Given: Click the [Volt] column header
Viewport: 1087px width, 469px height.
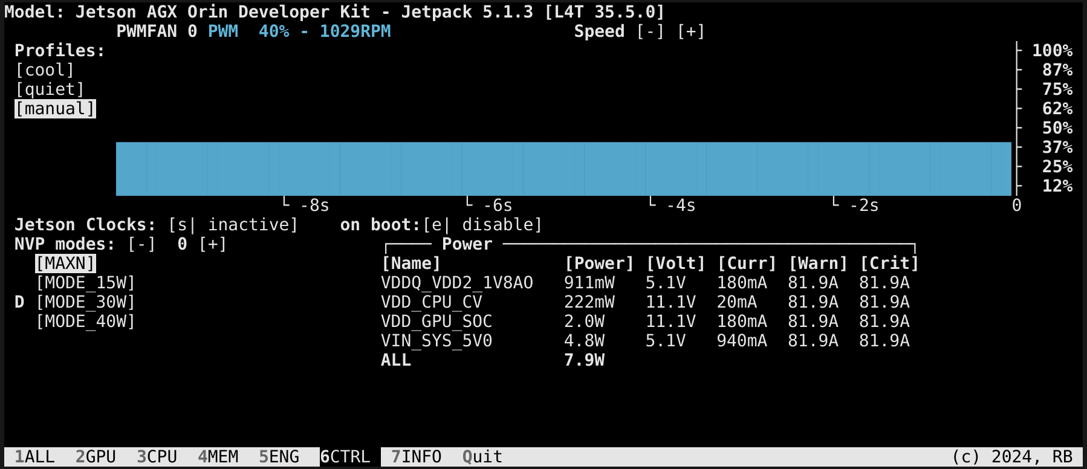Looking at the screenshot, I should (675, 264).
